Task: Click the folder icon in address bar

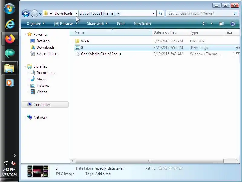Action: tap(46, 13)
